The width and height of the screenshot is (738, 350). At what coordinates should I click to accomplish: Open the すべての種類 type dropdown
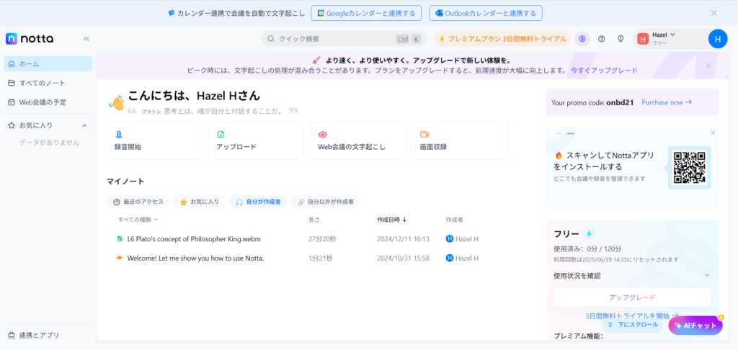[138, 220]
